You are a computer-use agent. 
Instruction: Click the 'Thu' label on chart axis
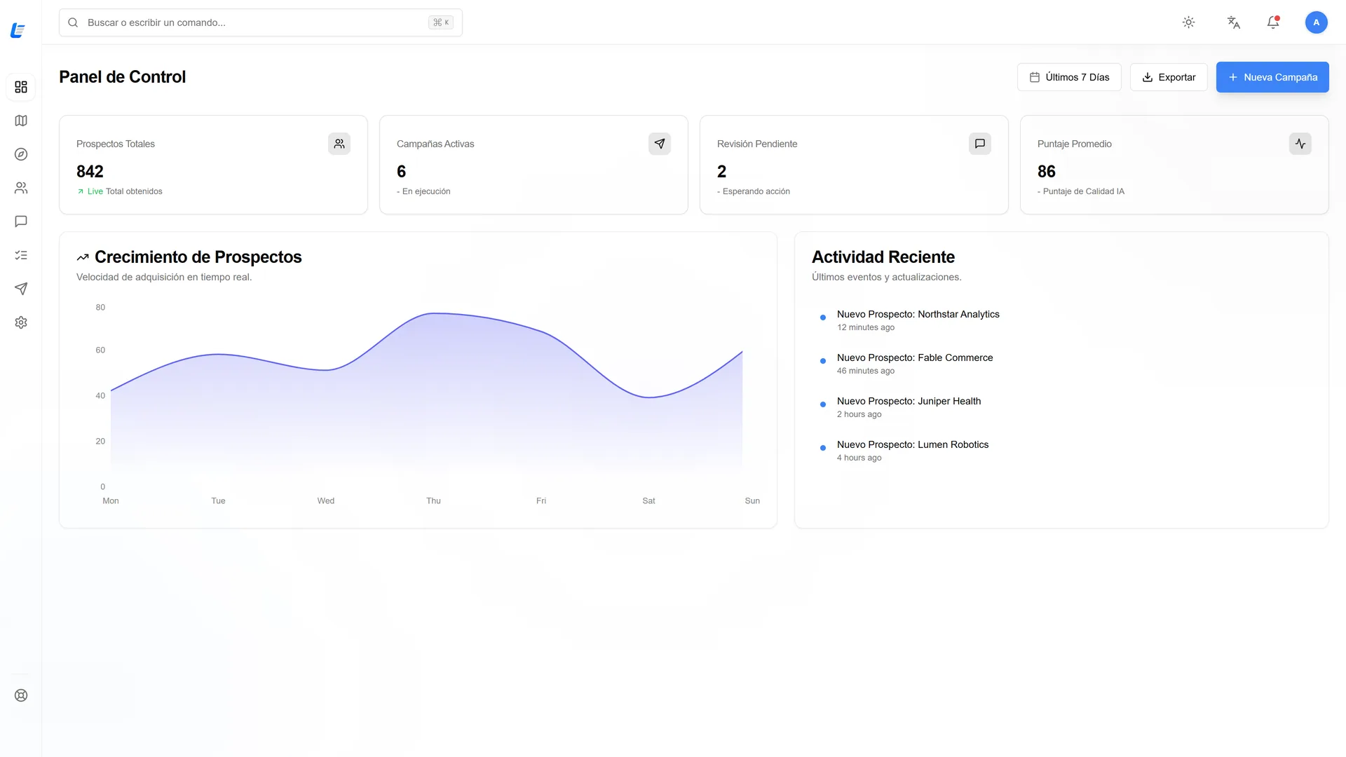pos(433,500)
